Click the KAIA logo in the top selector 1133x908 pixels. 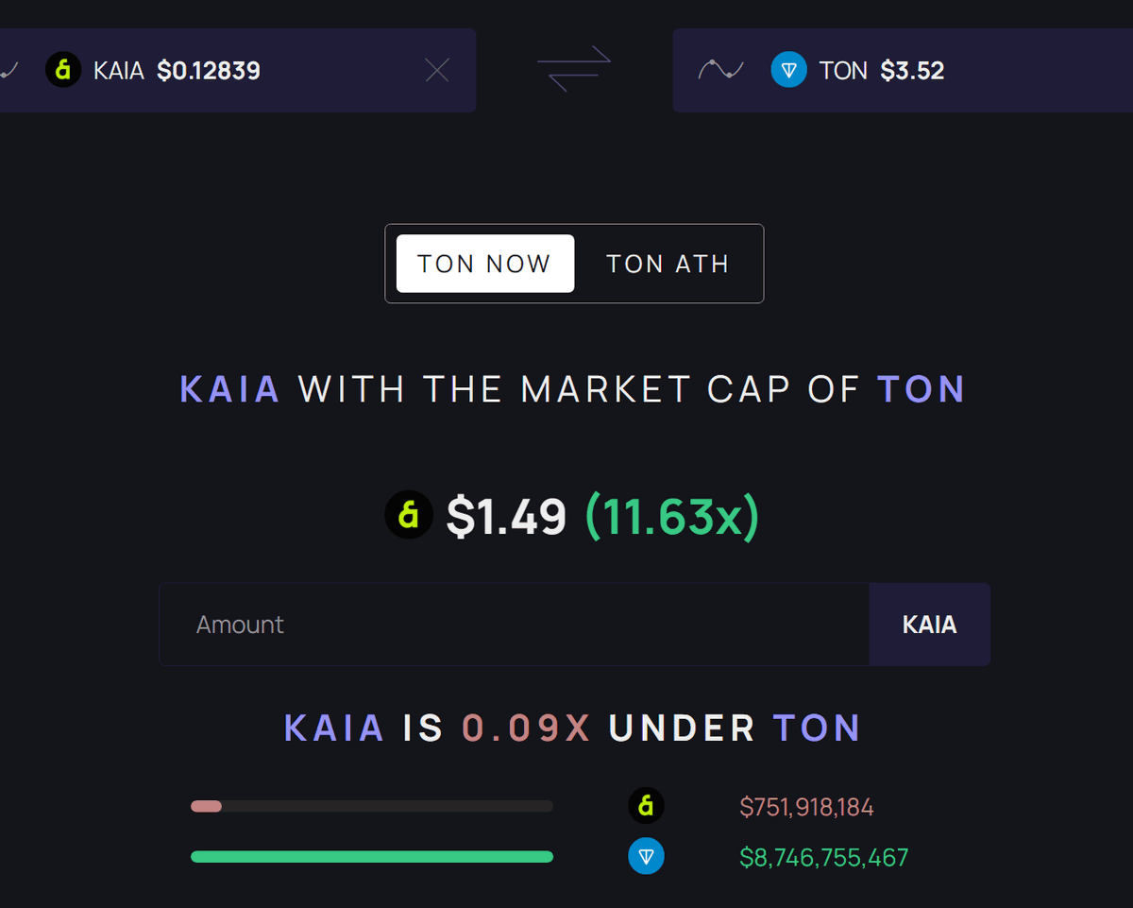pyautogui.click(x=63, y=70)
